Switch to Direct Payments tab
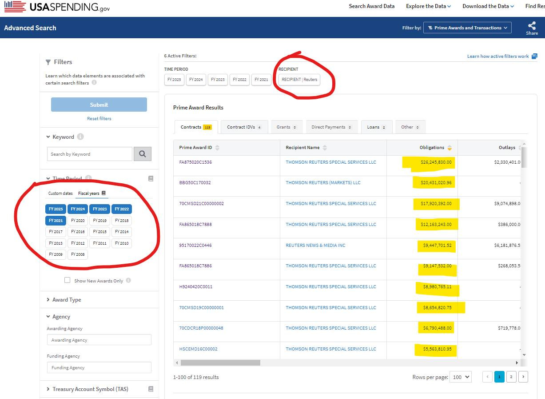545x399 pixels. pyautogui.click(x=332, y=127)
